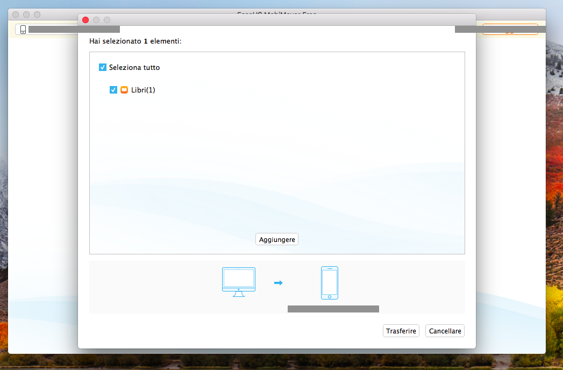
Task: Click the main window's first traffic light button
Action: point(16,15)
